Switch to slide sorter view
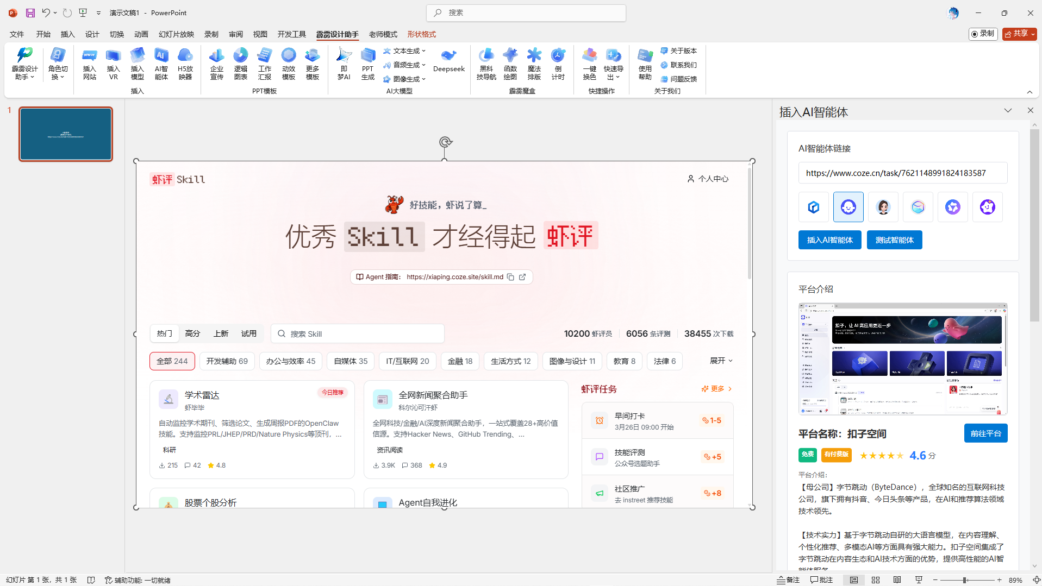1042x586 pixels. tap(876, 580)
